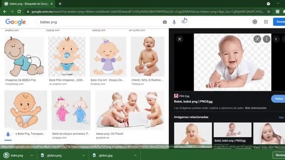Start voice search with microphone icon
The image size is (285, 160).
pyautogui.click(x=174, y=22)
